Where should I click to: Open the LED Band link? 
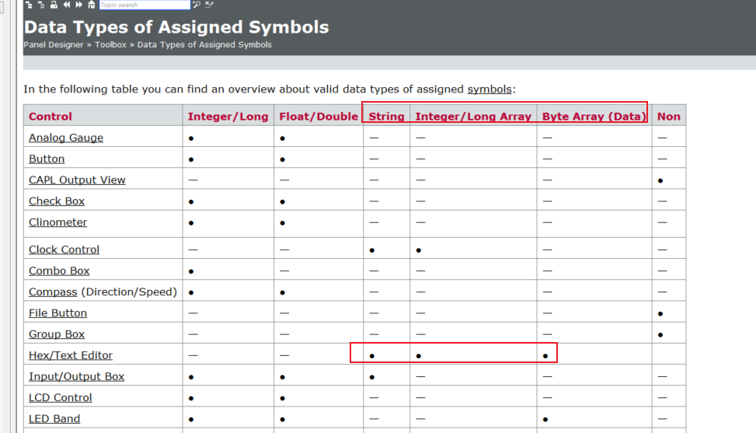click(x=54, y=419)
